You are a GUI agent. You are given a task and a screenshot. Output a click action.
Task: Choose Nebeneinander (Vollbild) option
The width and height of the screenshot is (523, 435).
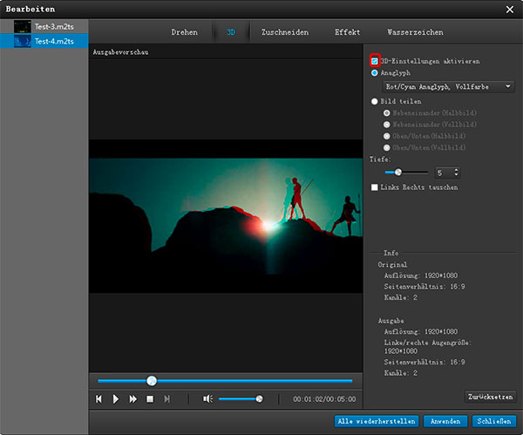(x=386, y=125)
